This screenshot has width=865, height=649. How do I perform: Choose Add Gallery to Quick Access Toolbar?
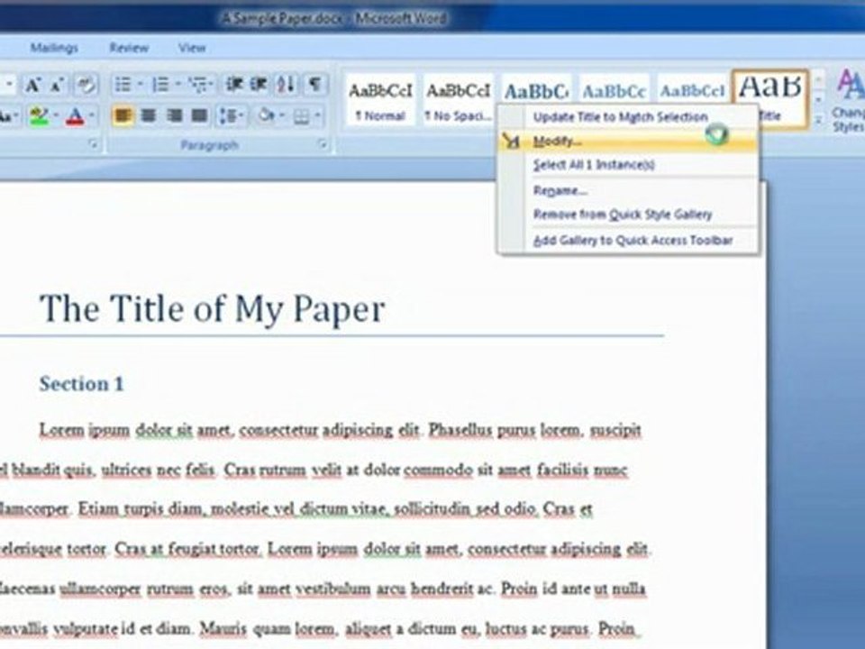point(628,241)
